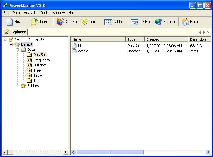The width and height of the screenshot is (213, 157).
Task: Select the Sample row name
Action: [82, 51]
